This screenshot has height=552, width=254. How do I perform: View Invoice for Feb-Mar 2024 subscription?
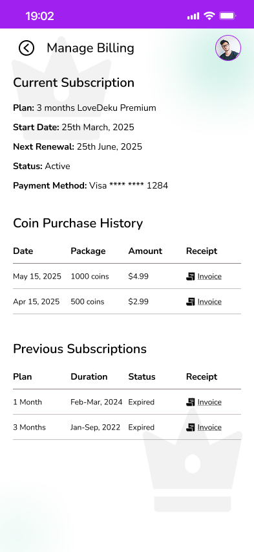click(209, 402)
